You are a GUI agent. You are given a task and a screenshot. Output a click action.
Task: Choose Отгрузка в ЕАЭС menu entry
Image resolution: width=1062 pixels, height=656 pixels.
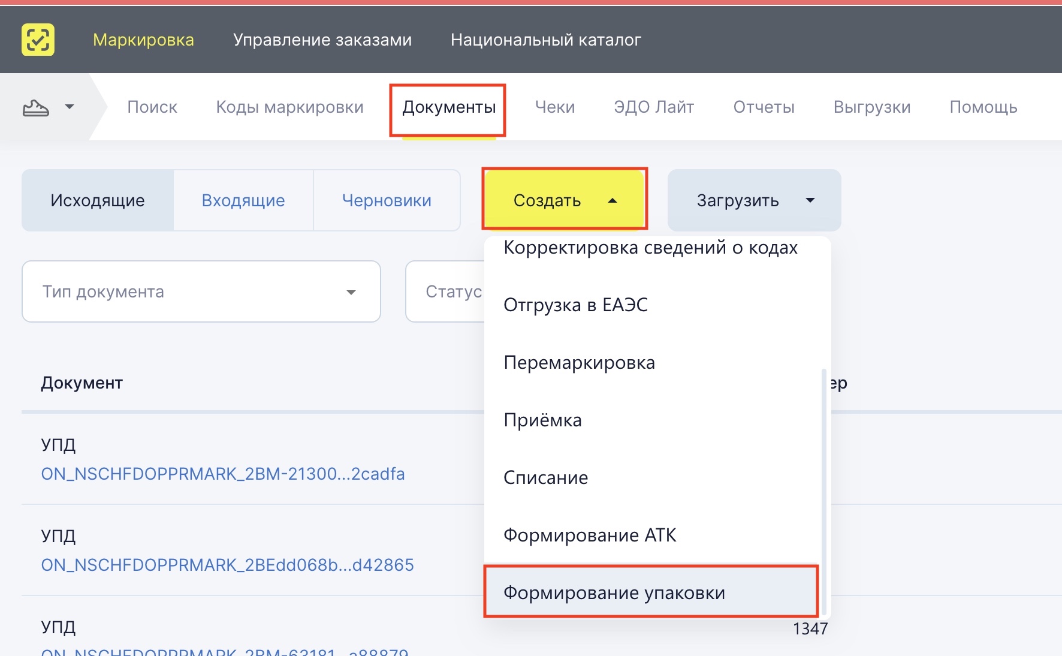[x=651, y=305]
